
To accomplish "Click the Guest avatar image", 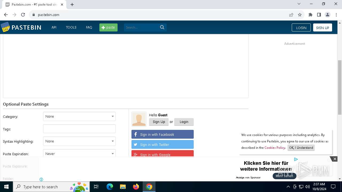I will coord(139,119).
